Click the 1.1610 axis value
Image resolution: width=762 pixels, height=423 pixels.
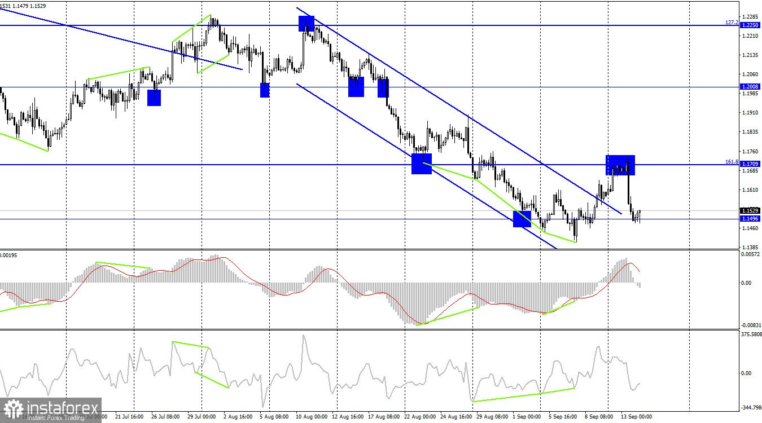coord(751,190)
